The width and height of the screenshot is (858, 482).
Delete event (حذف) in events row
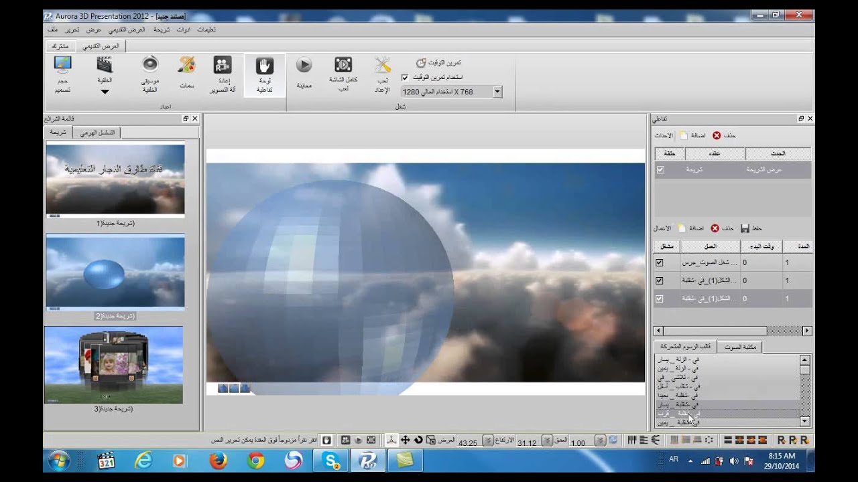point(724,135)
